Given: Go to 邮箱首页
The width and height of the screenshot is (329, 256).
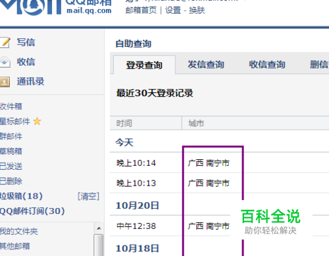Looking at the screenshot, I should (x=141, y=11).
